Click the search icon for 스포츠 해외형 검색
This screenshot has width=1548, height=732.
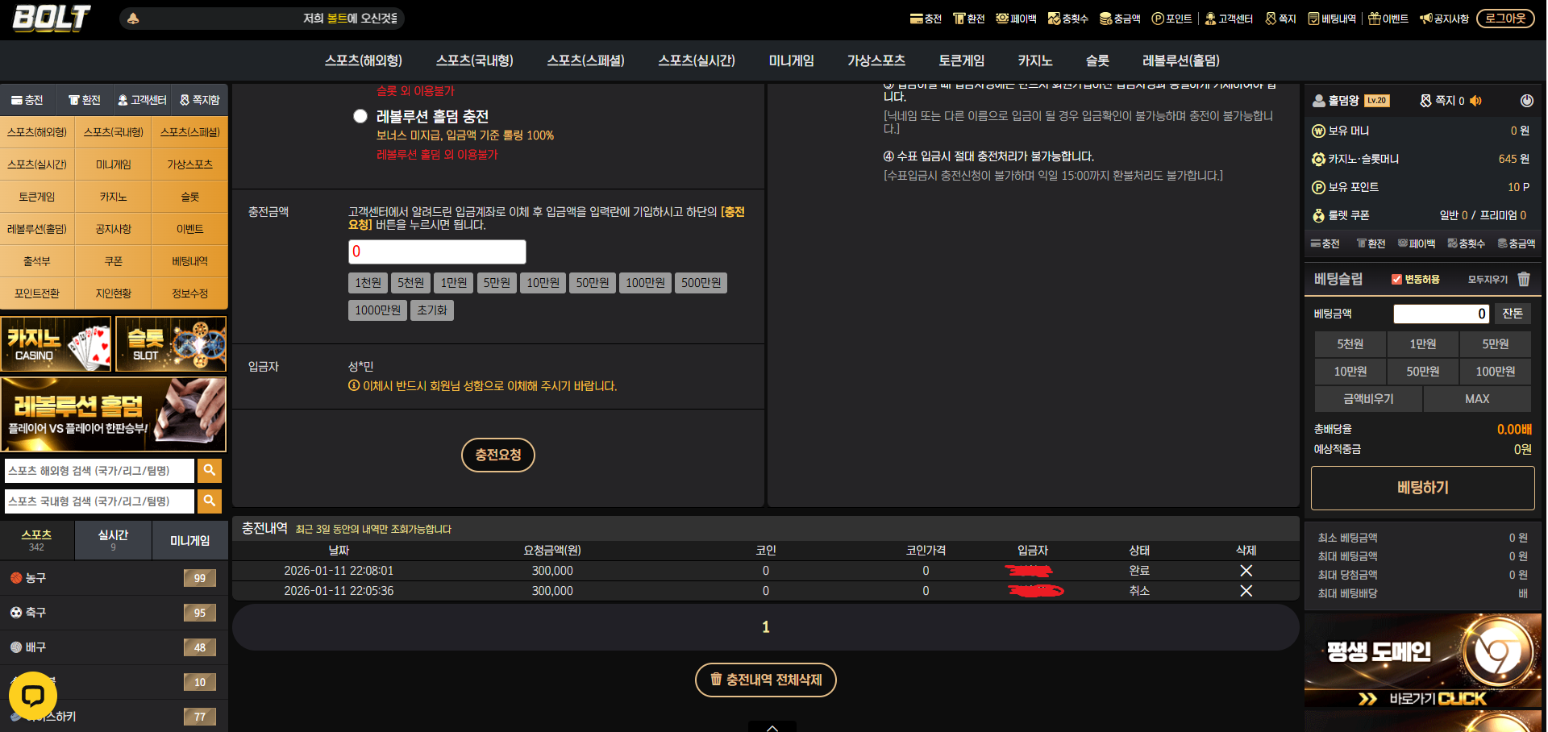210,470
